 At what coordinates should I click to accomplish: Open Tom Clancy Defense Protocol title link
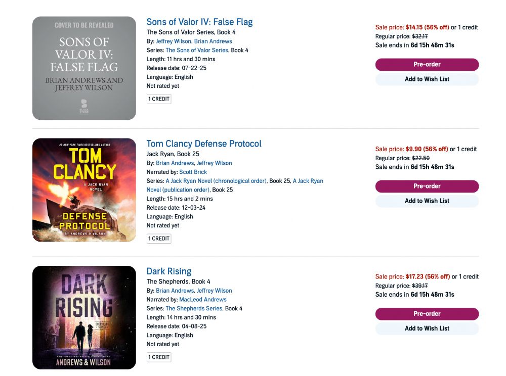(204, 144)
